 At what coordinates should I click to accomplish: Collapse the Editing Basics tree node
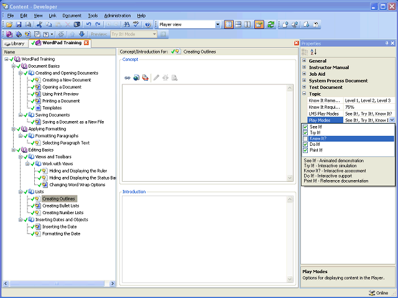(x=14, y=150)
